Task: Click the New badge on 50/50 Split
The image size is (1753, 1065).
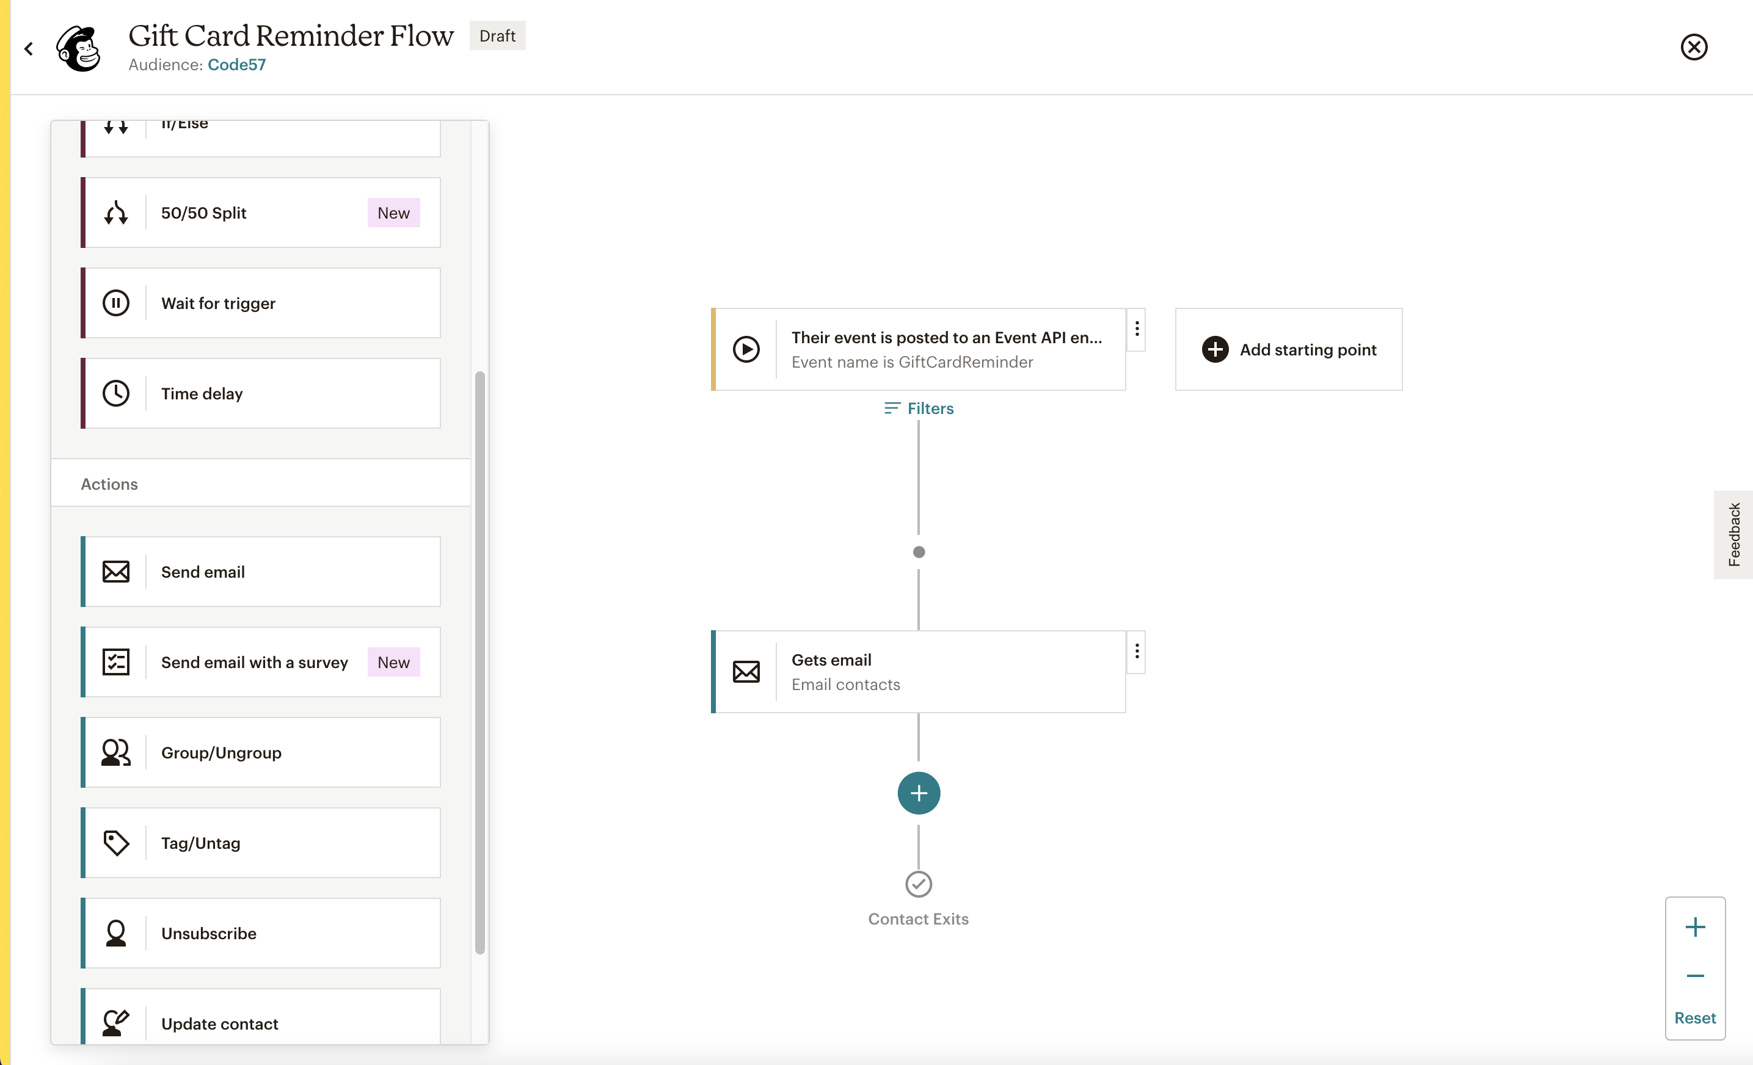Action: [393, 213]
